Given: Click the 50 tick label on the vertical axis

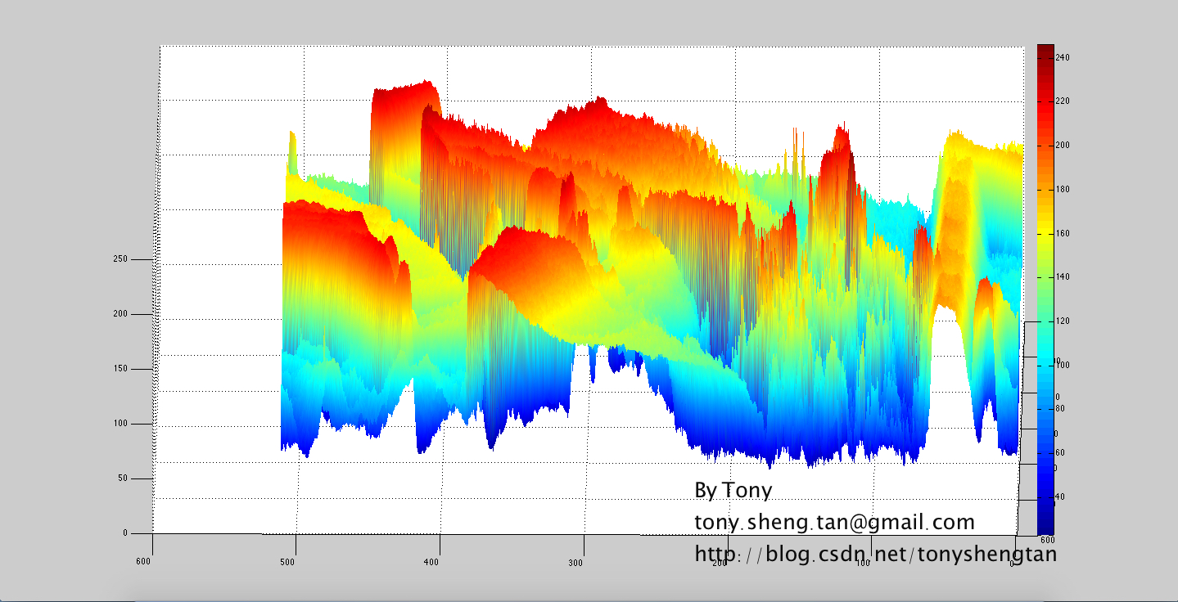Looking at the screenshot, I should tap(123, 478).
